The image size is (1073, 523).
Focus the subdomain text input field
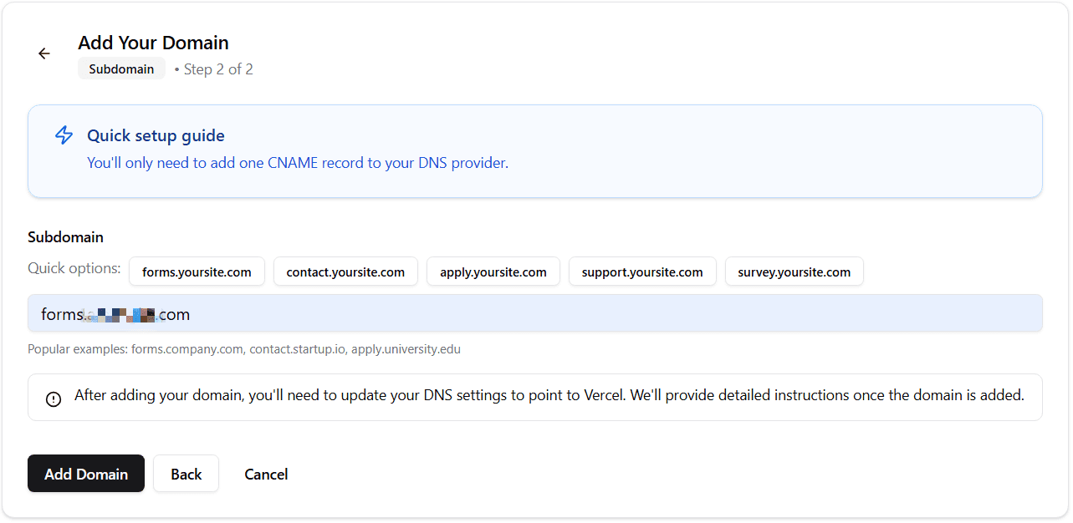(x=535, y=314)
